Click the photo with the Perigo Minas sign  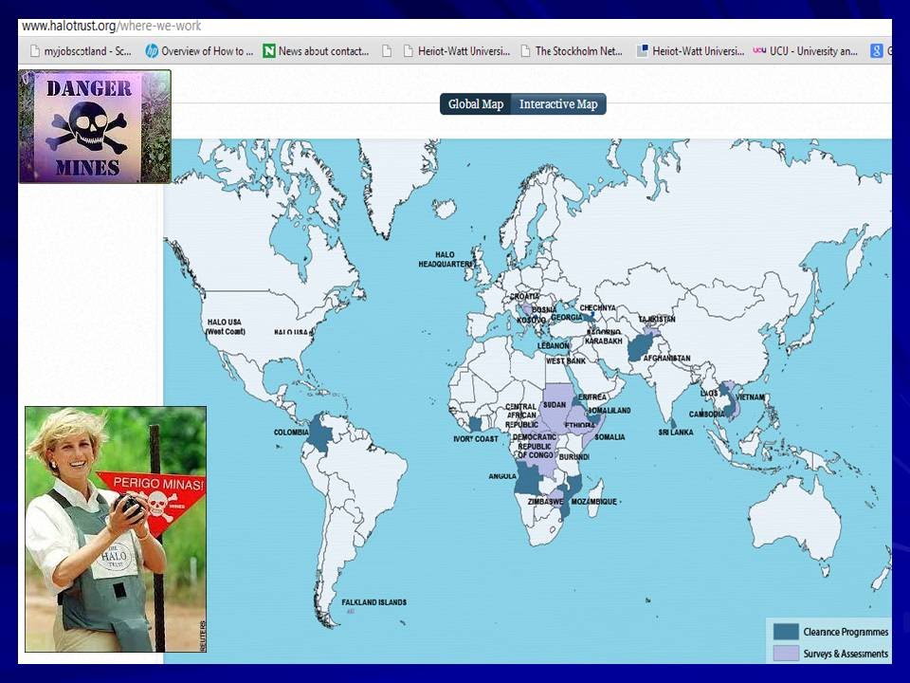coord(116,529)
